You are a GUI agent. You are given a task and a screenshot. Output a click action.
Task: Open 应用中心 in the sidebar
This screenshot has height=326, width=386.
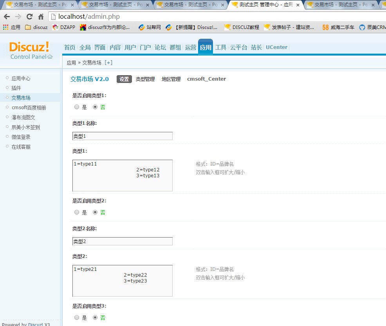[x=21, y=79]
